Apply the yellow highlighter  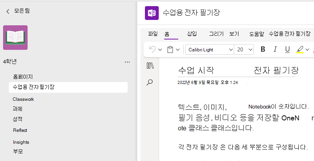300,49
